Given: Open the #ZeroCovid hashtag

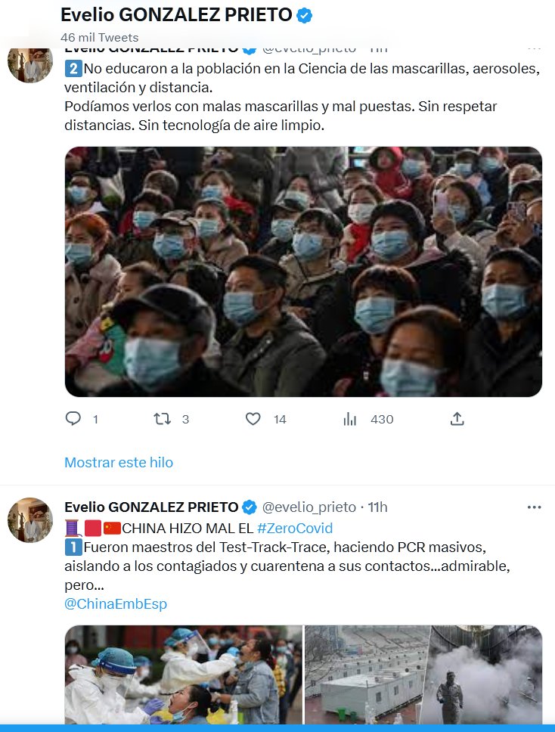Looking at the screenshot, I should [295, 528].
